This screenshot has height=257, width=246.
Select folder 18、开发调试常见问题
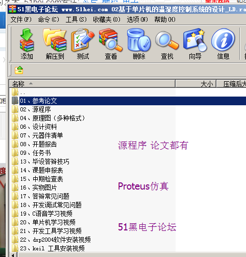point(46,205)
